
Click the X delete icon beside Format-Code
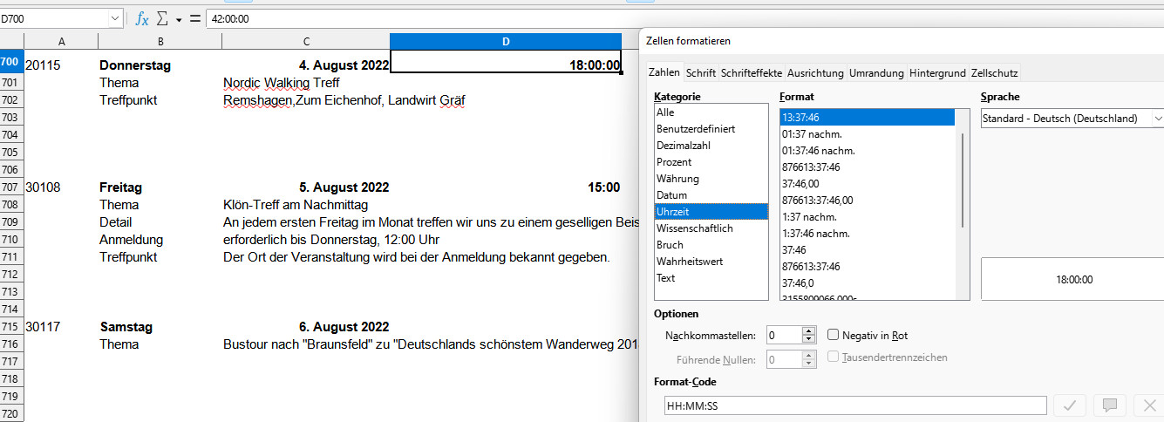(1147, 405)
